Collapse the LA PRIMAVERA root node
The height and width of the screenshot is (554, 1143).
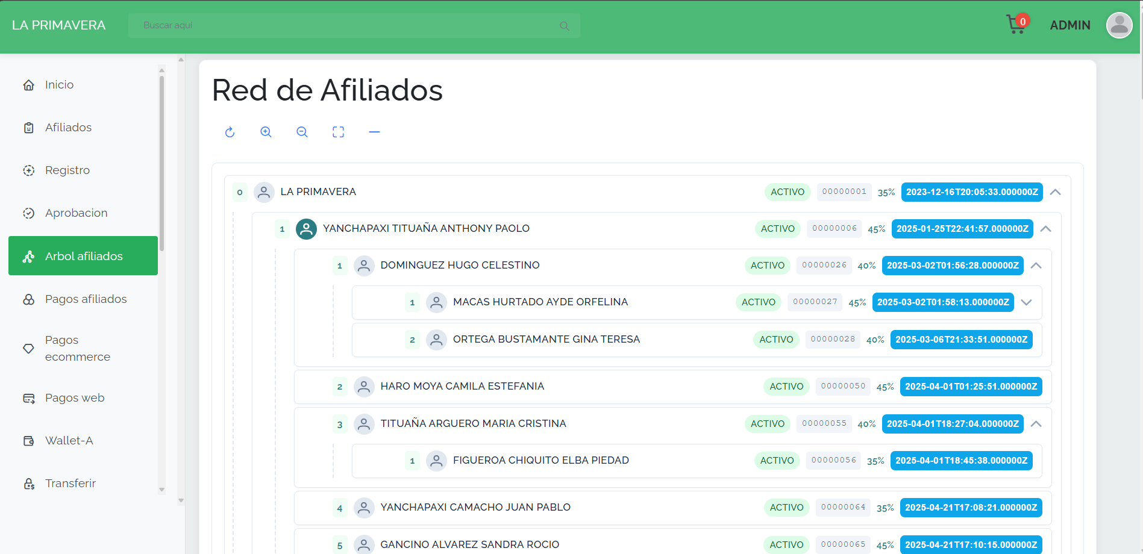tap(1055, 192)
